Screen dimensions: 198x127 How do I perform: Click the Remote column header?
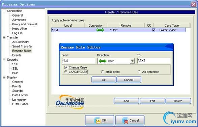tap(126, 26)
